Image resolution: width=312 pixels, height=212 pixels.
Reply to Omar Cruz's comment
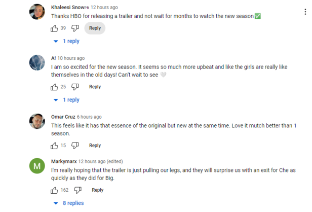95,146
